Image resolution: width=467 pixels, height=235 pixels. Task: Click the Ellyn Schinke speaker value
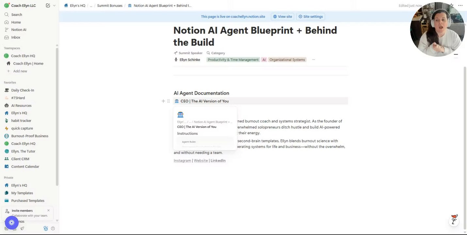pos(187,60)
